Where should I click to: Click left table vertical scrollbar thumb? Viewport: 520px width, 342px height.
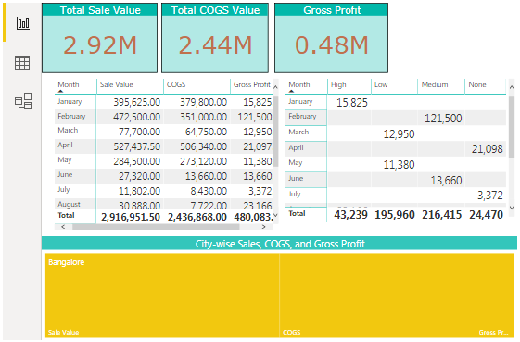[275, 131]
